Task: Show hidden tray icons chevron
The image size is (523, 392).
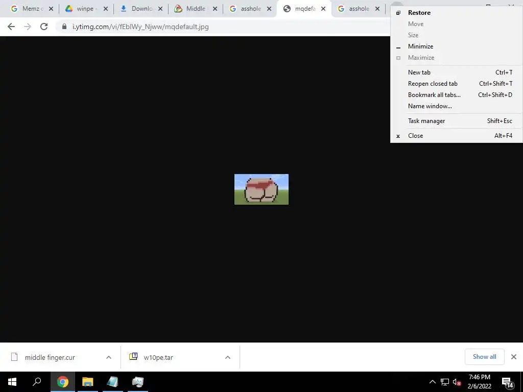Action: point(432,382)
